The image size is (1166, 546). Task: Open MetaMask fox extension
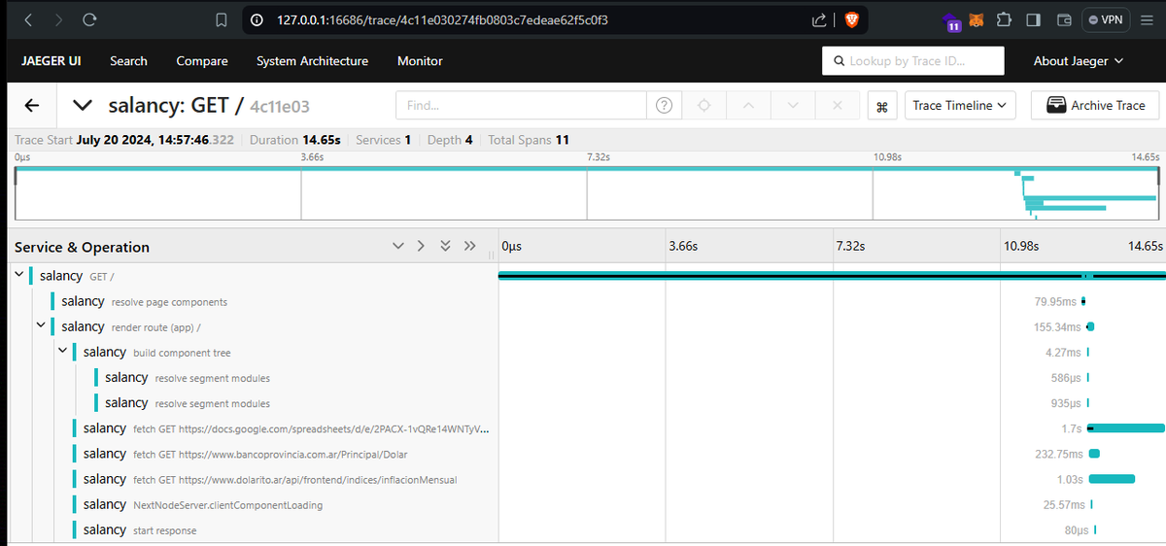(978, 19)
